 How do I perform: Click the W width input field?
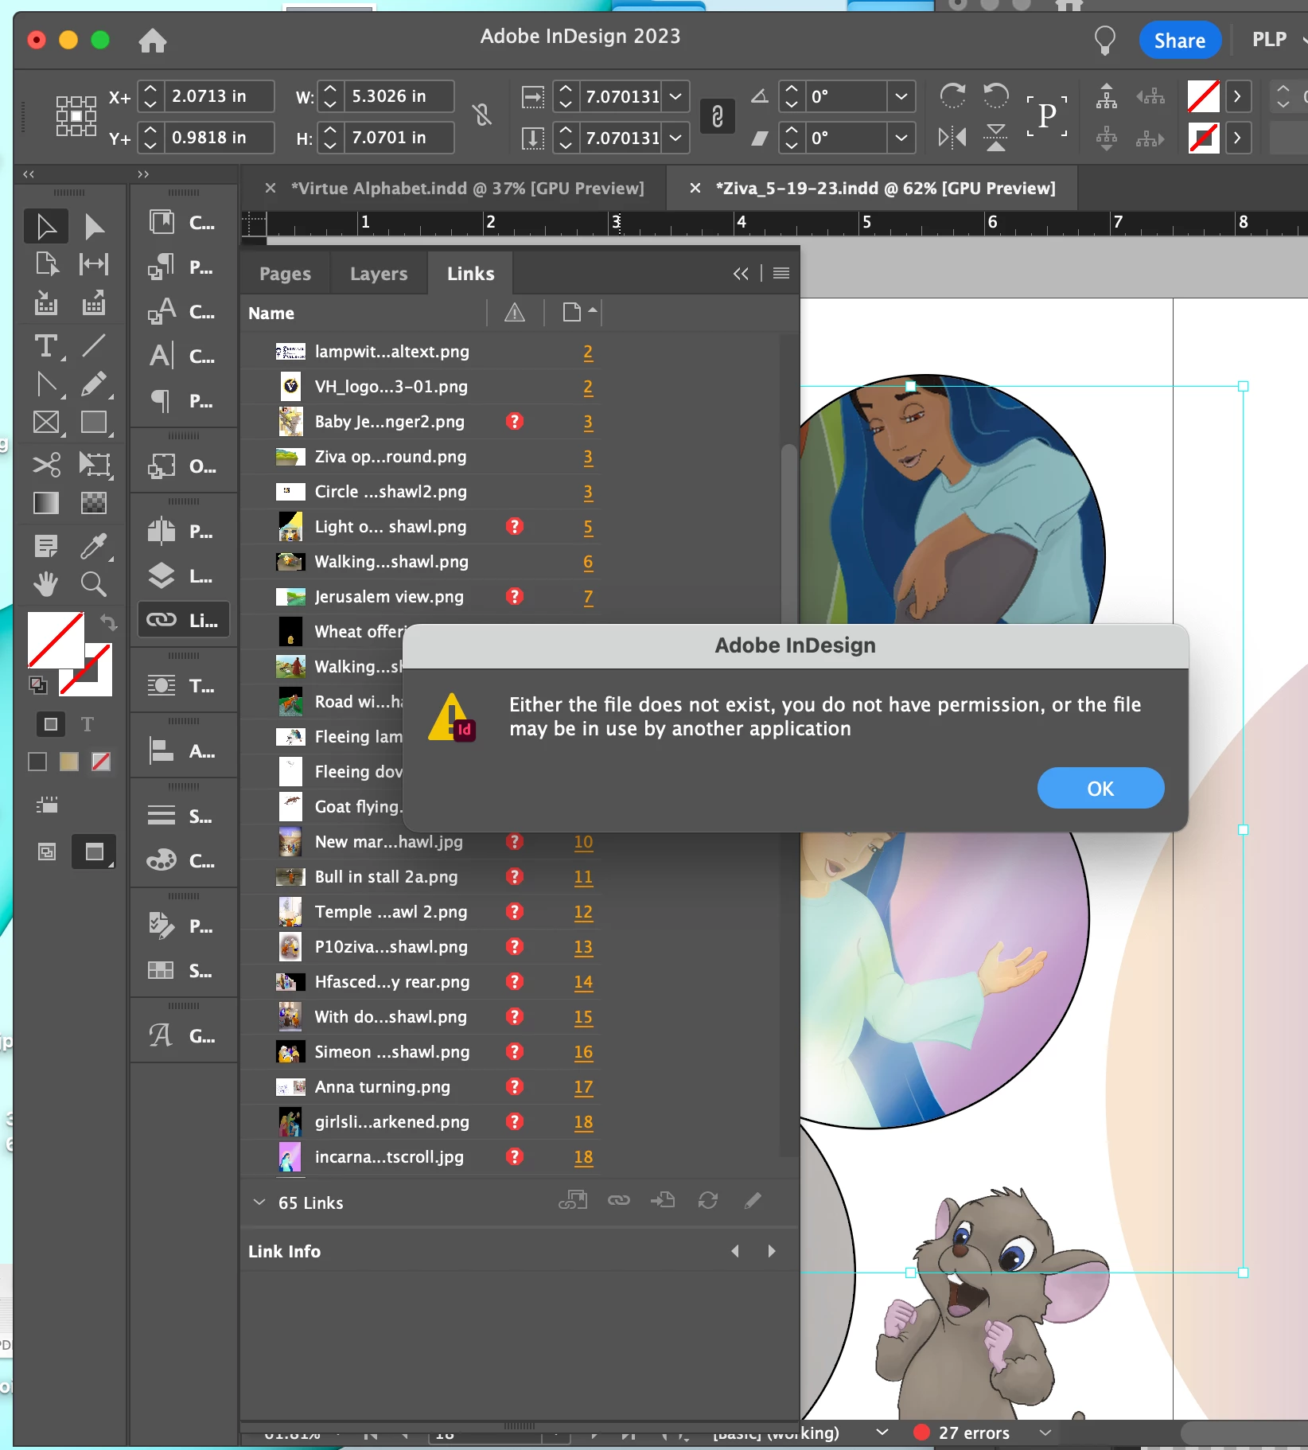(x=399, y=96)
